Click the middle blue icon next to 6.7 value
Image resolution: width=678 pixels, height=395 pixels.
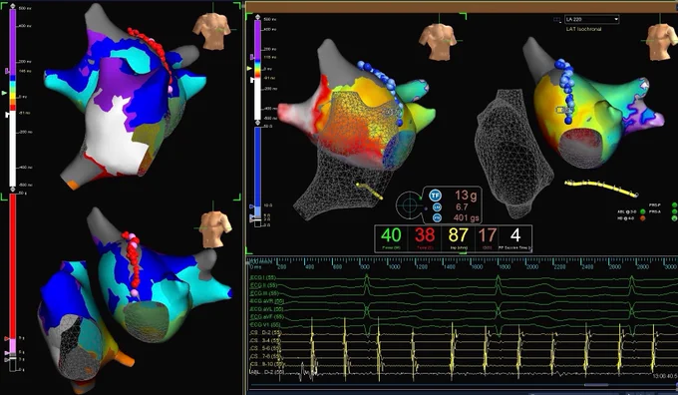coord(437,207)
